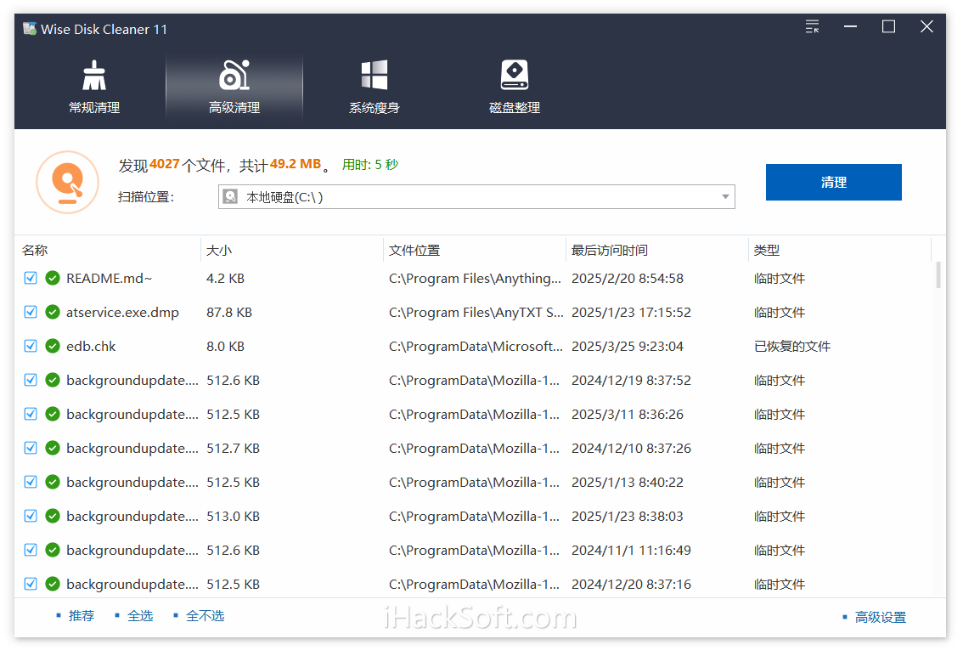The height and width of the screenshot is (656, 963).
Task: Click the C:\ProgramData\Microsoft... path cell
Action: tap(476, 347)
